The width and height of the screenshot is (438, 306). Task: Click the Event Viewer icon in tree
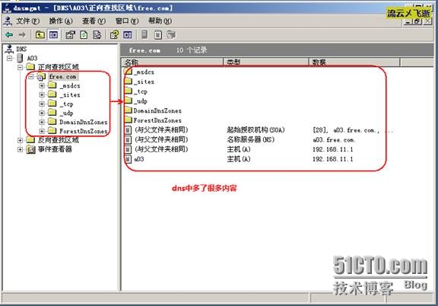tap(30, 149)
